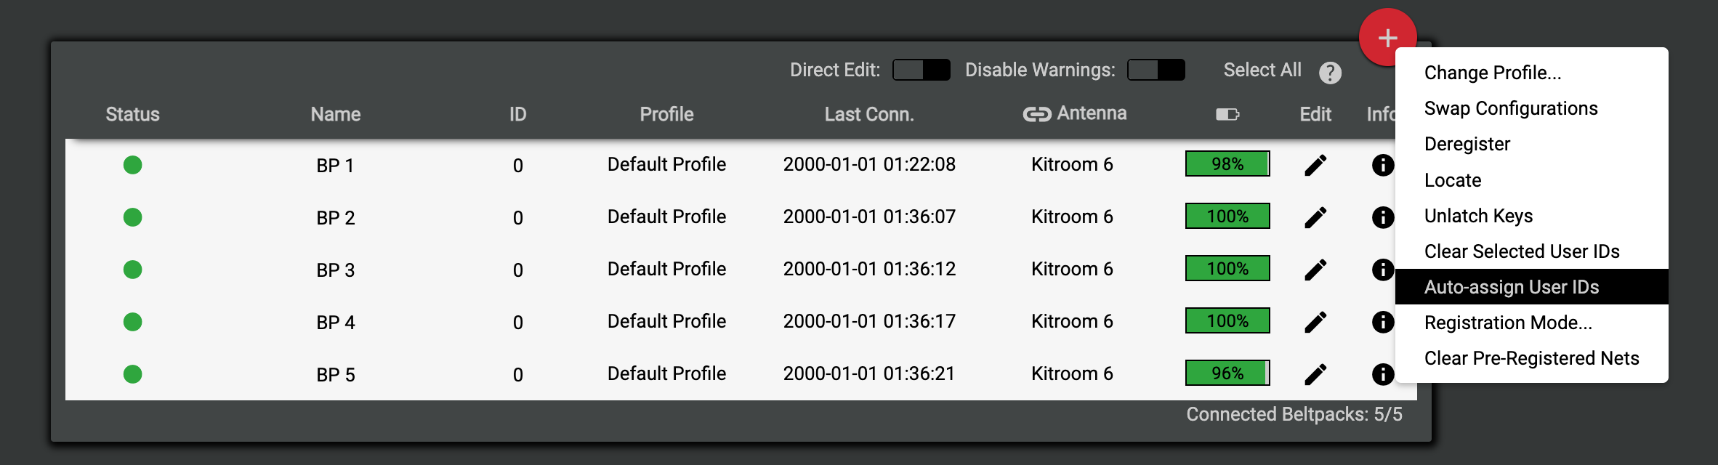
Task: Edit BP 1 with the pencil icon
Action: [1315, 165]
